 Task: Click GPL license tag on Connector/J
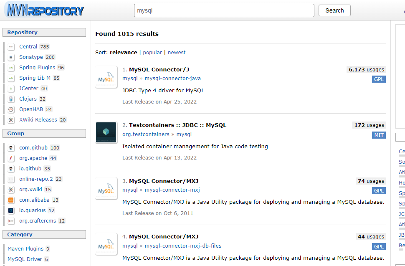click(379, 79)
